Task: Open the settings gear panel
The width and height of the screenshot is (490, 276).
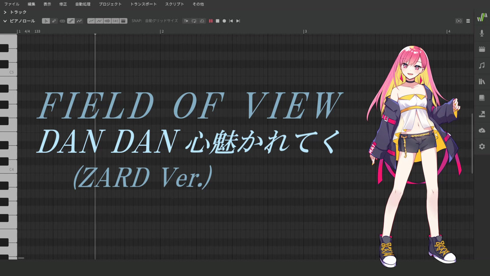Action: tap(482, 146)
